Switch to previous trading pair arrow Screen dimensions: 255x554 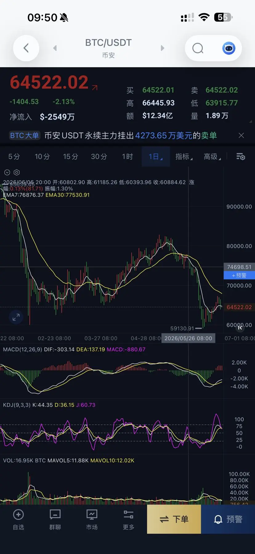(x=55, y=48)
